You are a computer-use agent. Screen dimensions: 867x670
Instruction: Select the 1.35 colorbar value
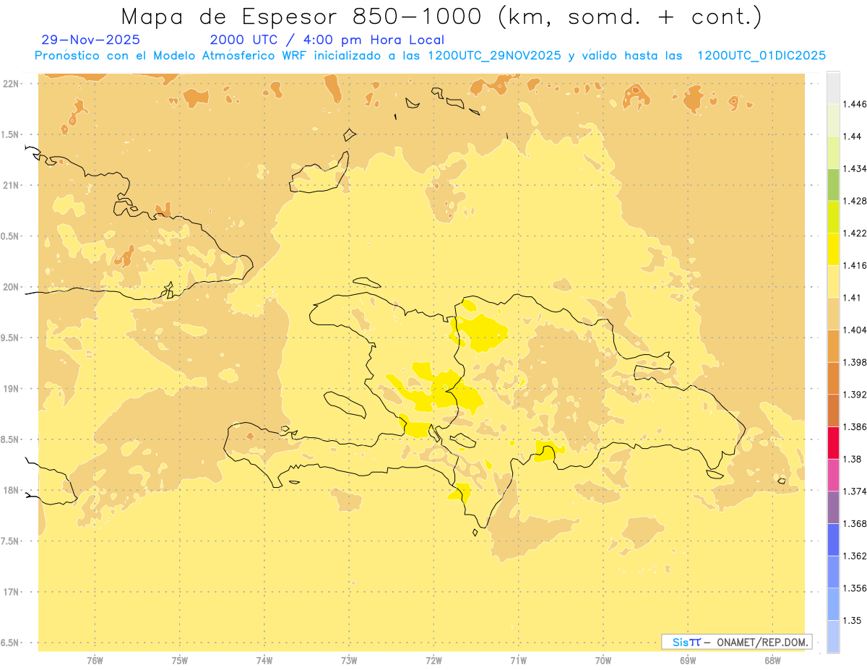[852, 621]
